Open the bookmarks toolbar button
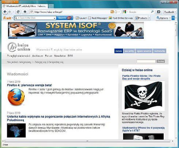 159,12
